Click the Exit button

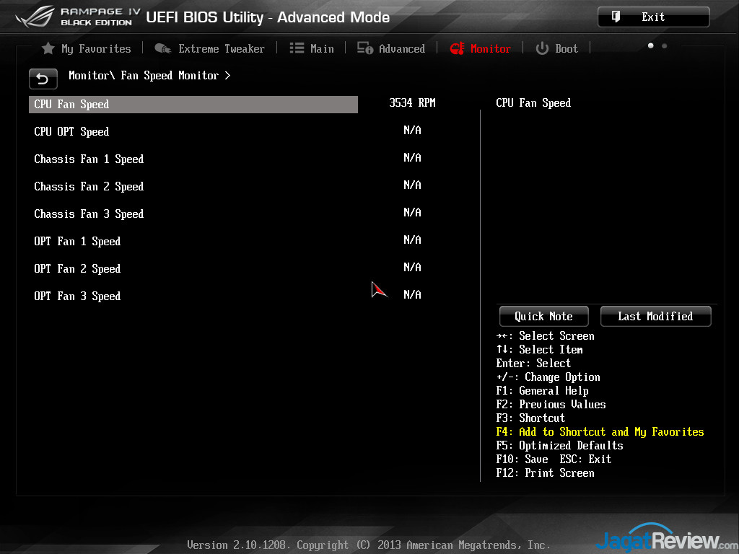click(654, 17)
